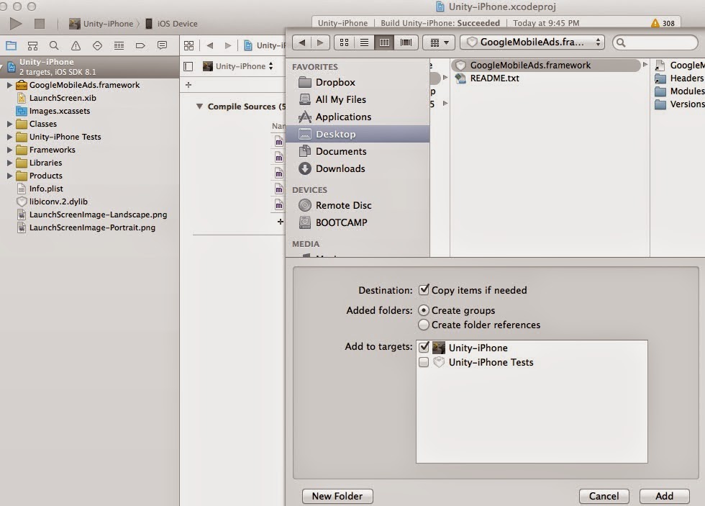
Task: Select the Unity-iPhone scheme in toolbar
Action: click(101, 23)
